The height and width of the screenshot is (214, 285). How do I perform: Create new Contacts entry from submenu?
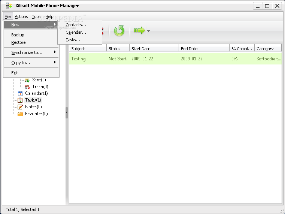tap(80, 25)
